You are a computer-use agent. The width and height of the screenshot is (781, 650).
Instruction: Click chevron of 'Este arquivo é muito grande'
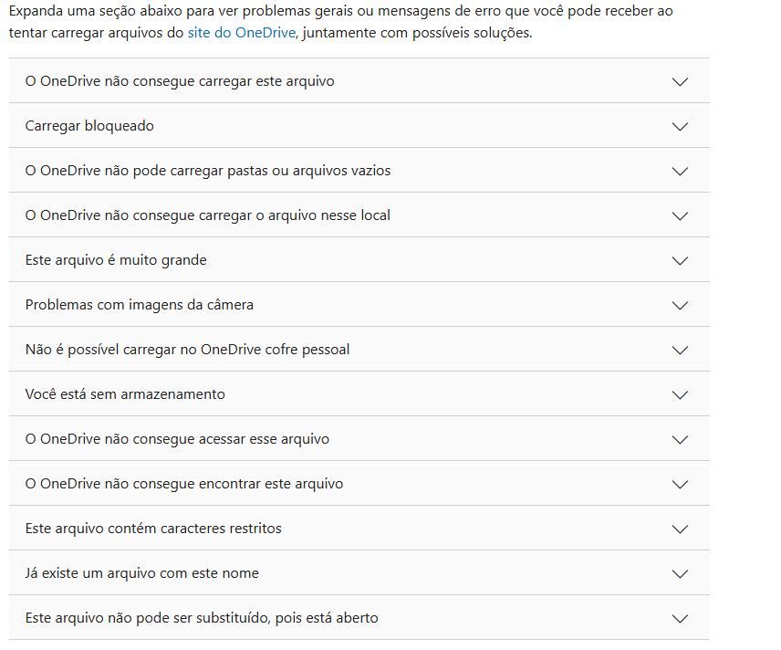pos(680,261)
